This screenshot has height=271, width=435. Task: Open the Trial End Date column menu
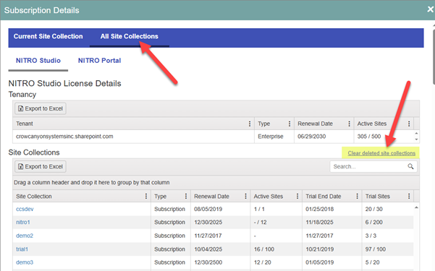357,196
